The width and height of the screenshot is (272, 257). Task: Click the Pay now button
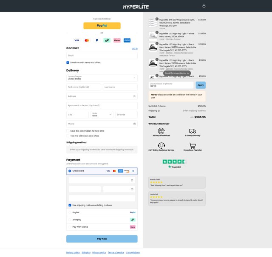102,239
